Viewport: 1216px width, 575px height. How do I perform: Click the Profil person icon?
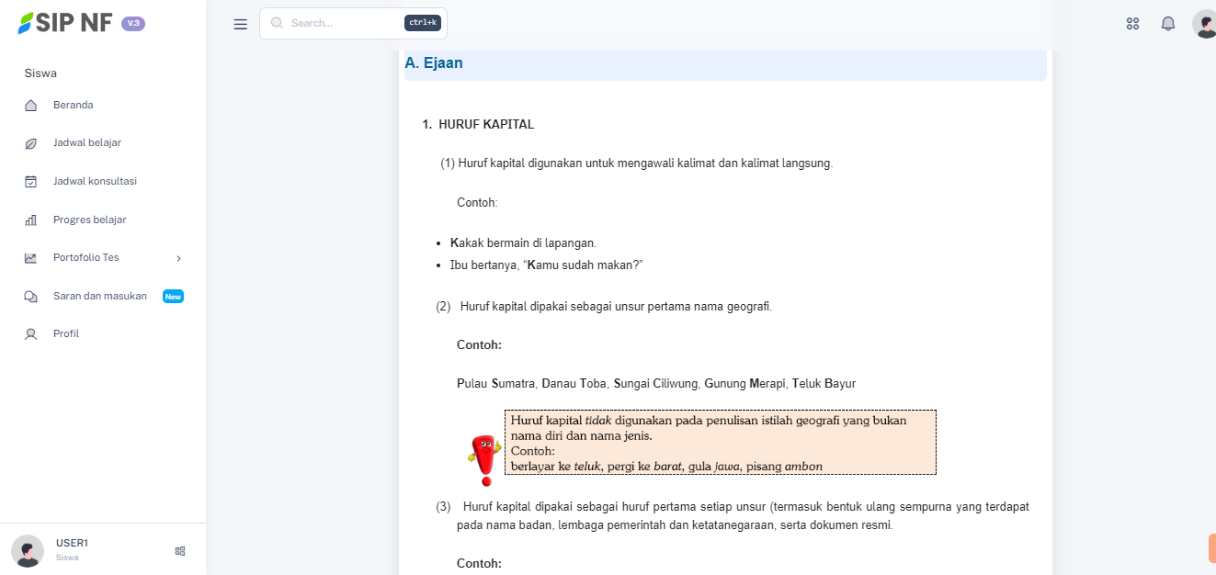point(31,334)
